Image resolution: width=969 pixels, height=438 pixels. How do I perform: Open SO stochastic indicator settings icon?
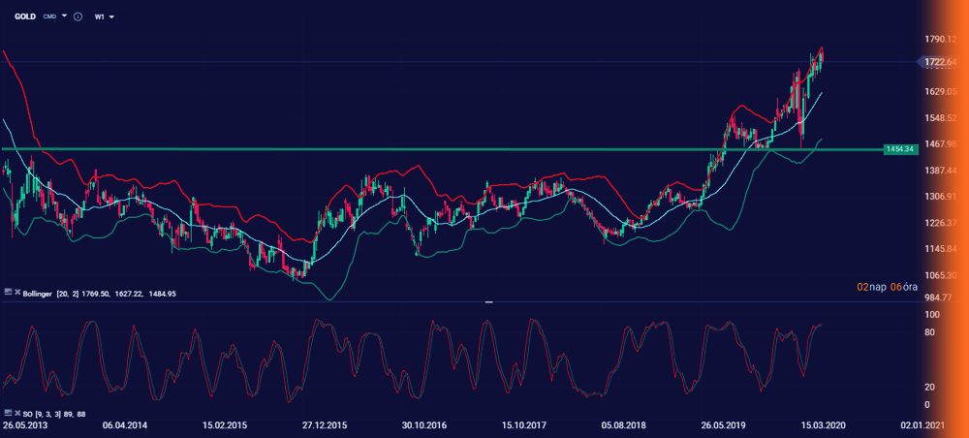[x=8, y=414]
